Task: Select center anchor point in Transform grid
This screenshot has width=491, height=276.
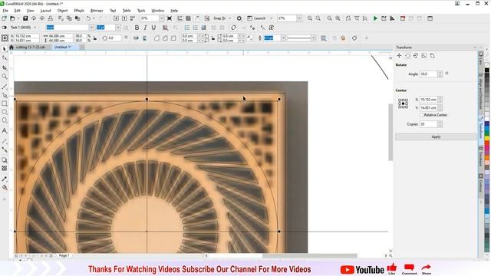Action: 403,103
